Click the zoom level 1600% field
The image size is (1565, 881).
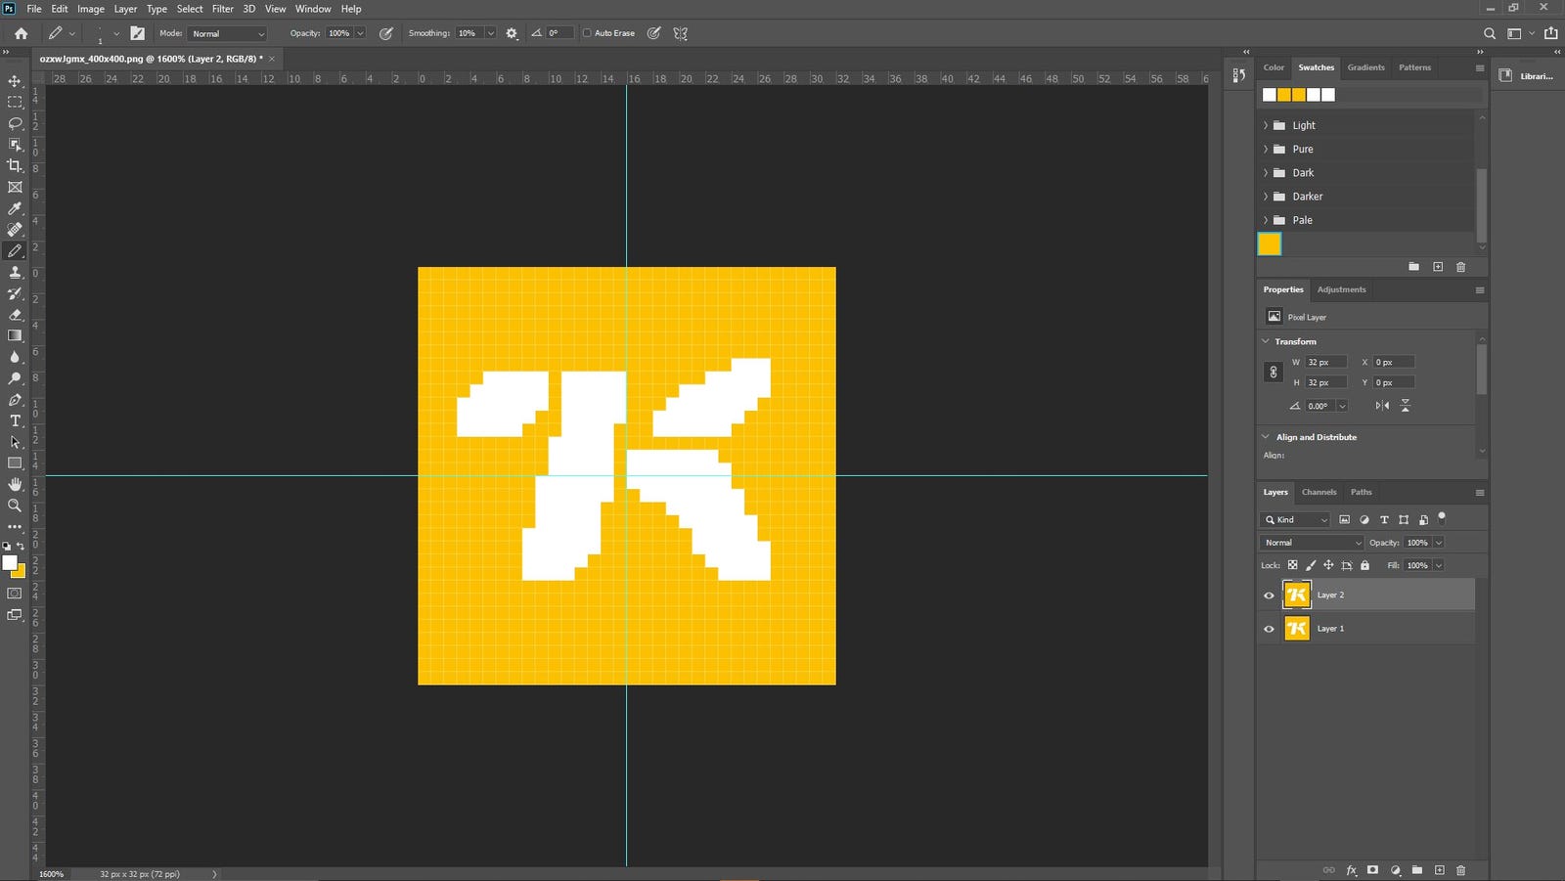coord(51,874)
